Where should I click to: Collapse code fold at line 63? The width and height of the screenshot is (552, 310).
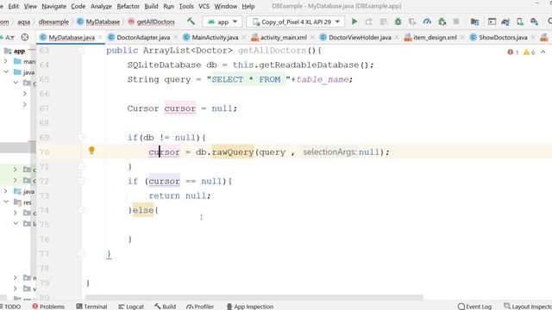[x=81, y=50]
